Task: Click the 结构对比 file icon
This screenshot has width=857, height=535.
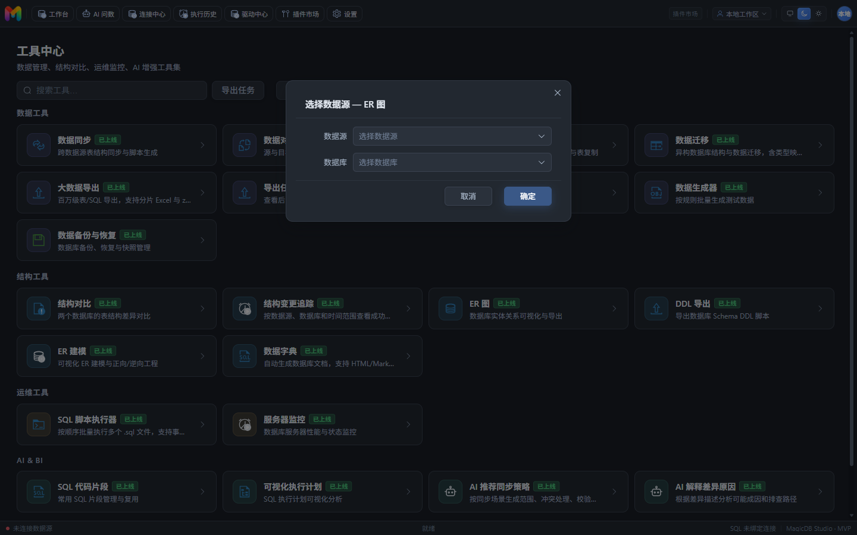Action: pos(39,309)
